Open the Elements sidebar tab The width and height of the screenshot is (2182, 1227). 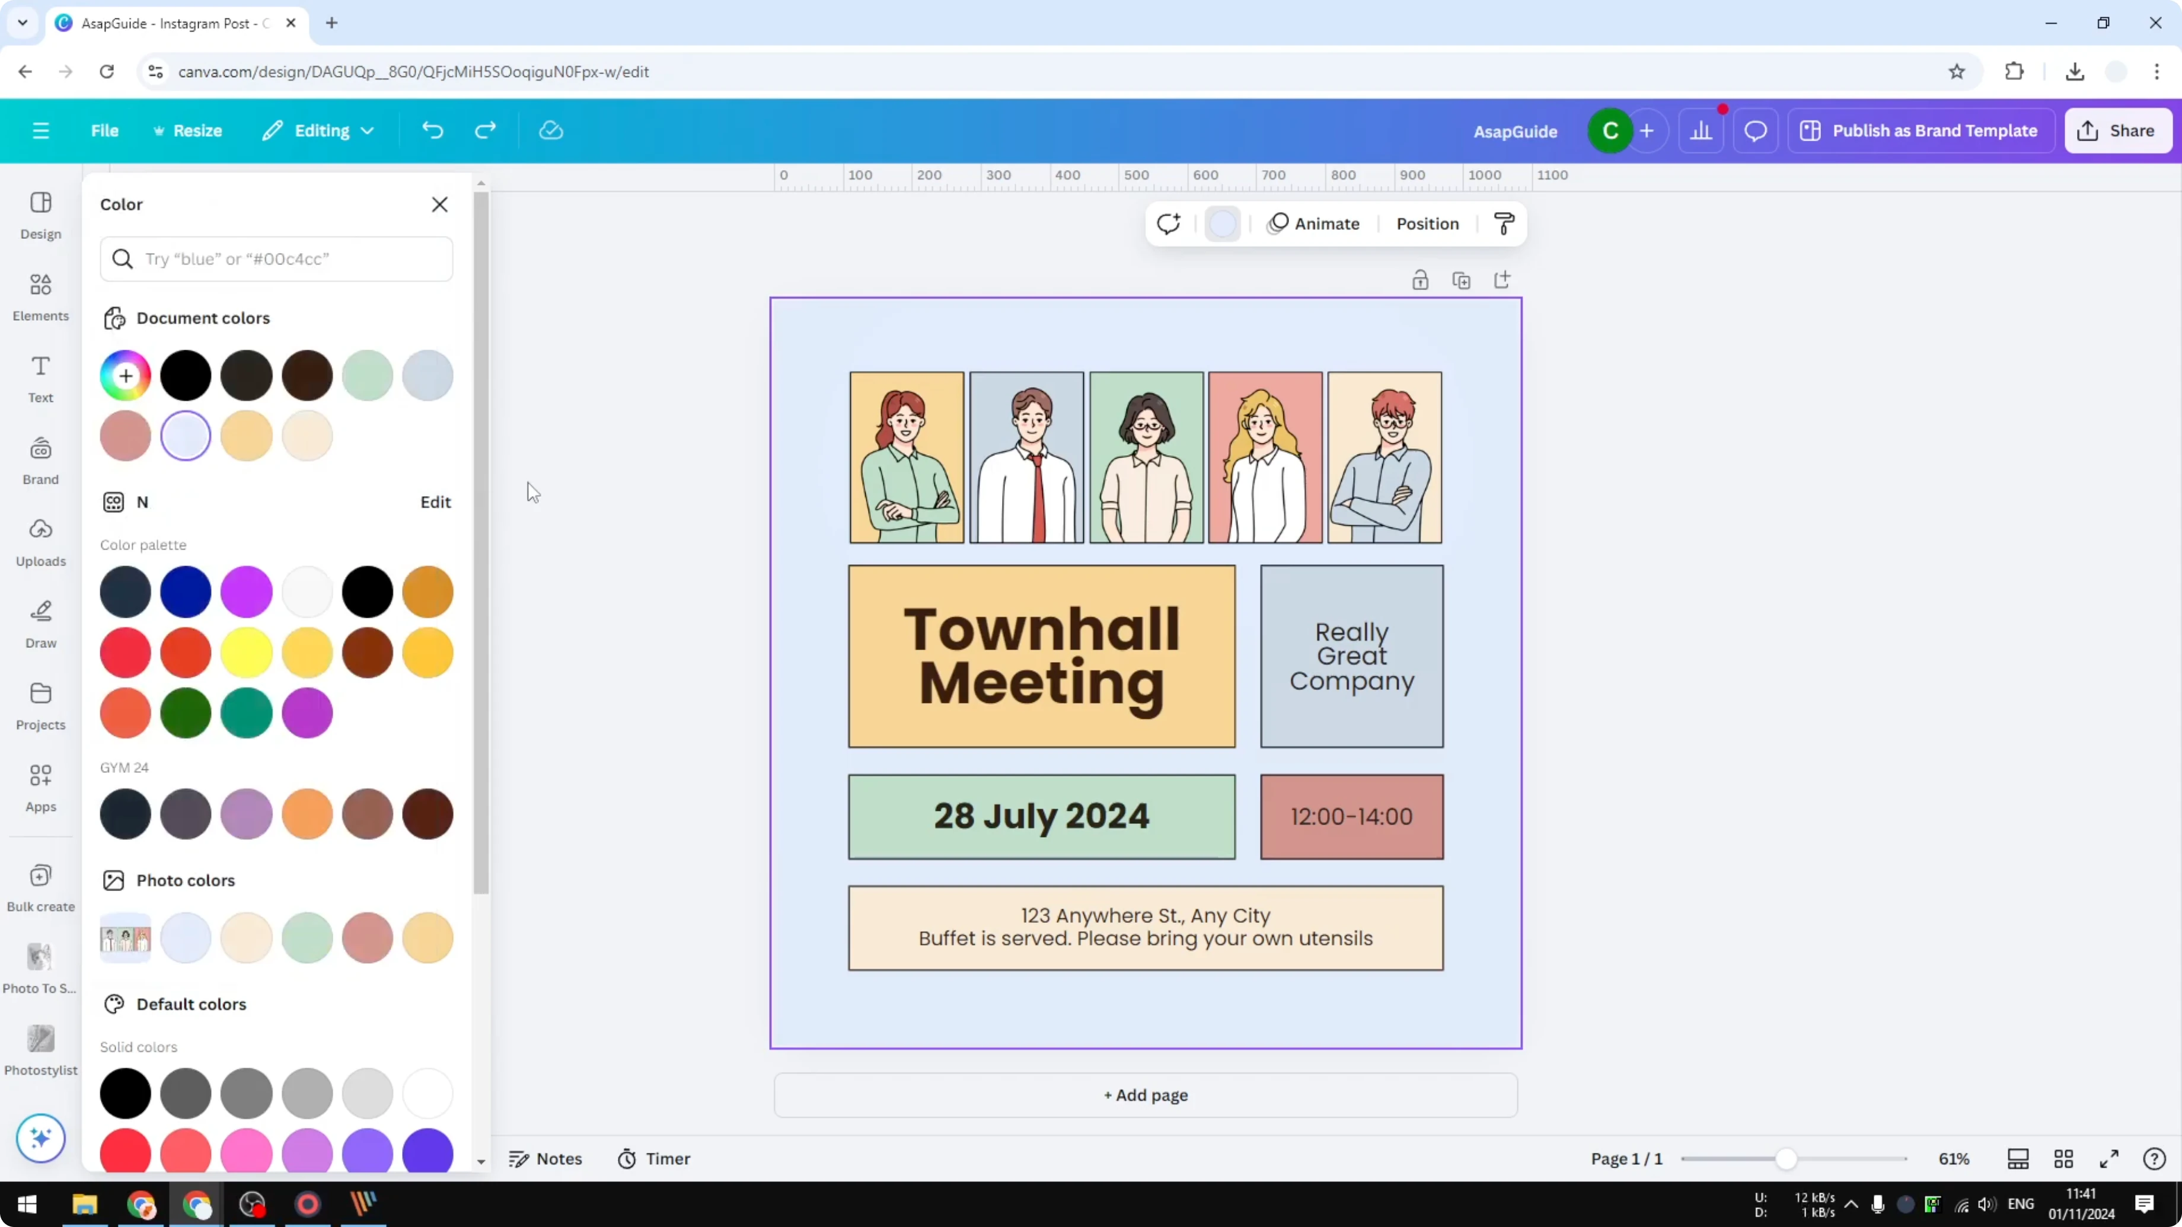pos(41,297)
